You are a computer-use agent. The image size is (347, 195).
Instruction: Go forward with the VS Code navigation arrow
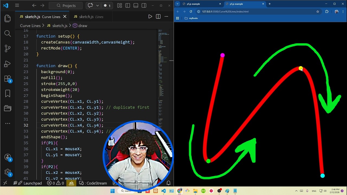[42, 5]
